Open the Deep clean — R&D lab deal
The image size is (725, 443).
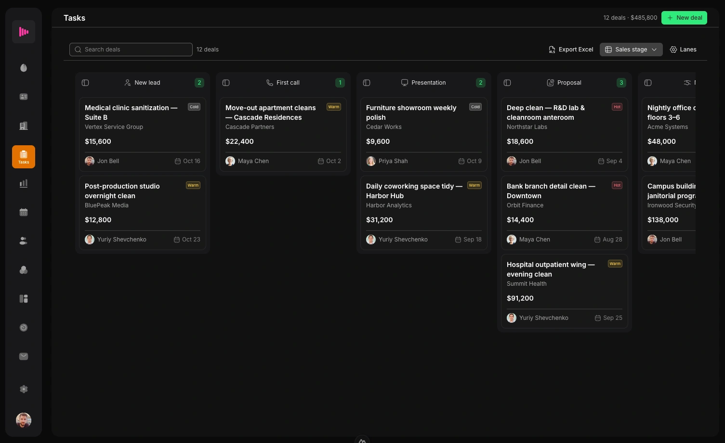pos(565,135)
